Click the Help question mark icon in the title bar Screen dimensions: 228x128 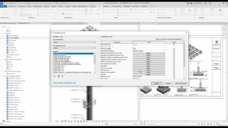point(210,3)
